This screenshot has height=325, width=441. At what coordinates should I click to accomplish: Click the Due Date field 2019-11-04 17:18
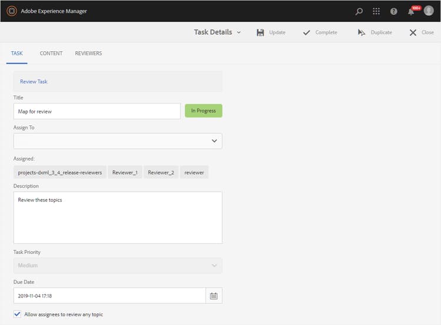click(110, 296)
